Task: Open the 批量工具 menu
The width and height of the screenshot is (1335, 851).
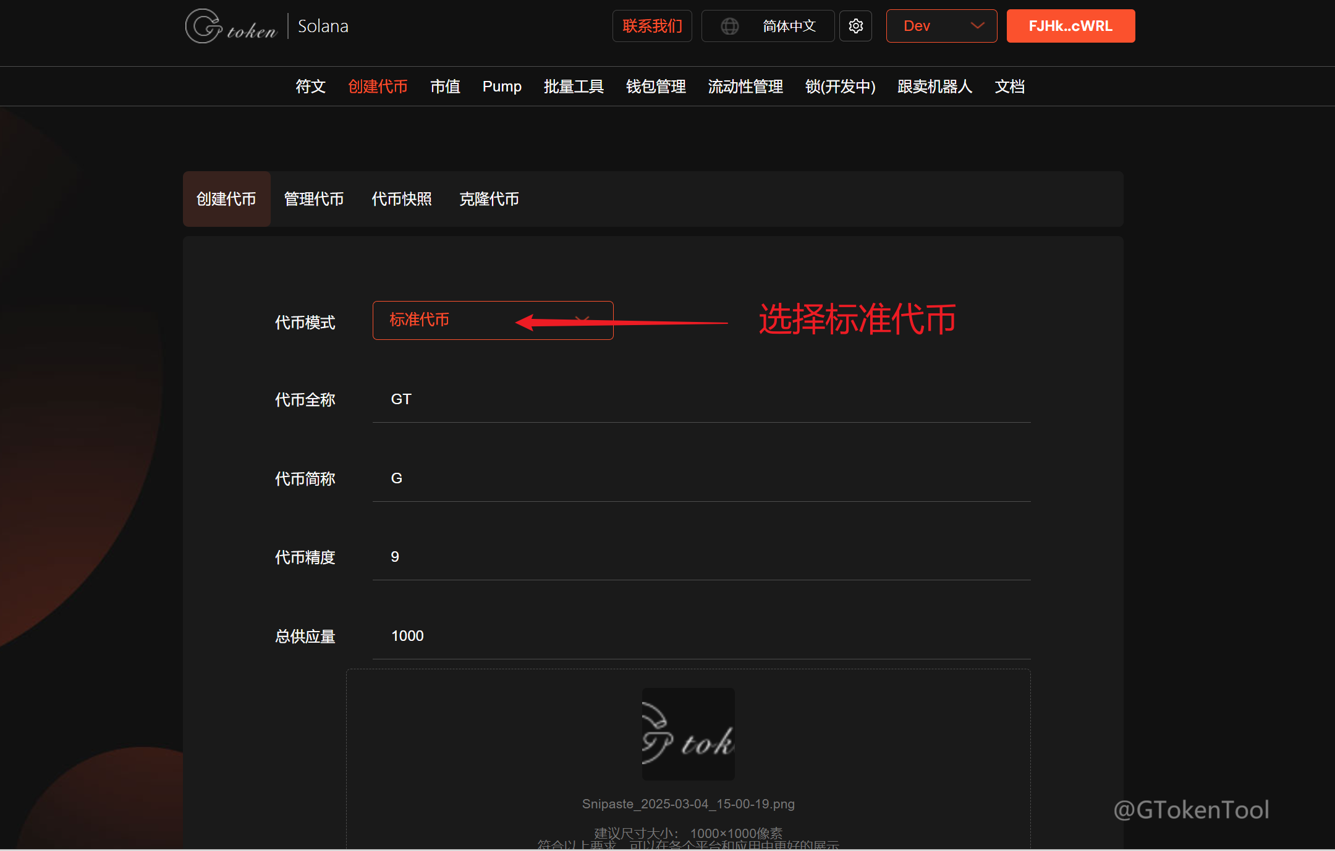Action: click(574, 87)
